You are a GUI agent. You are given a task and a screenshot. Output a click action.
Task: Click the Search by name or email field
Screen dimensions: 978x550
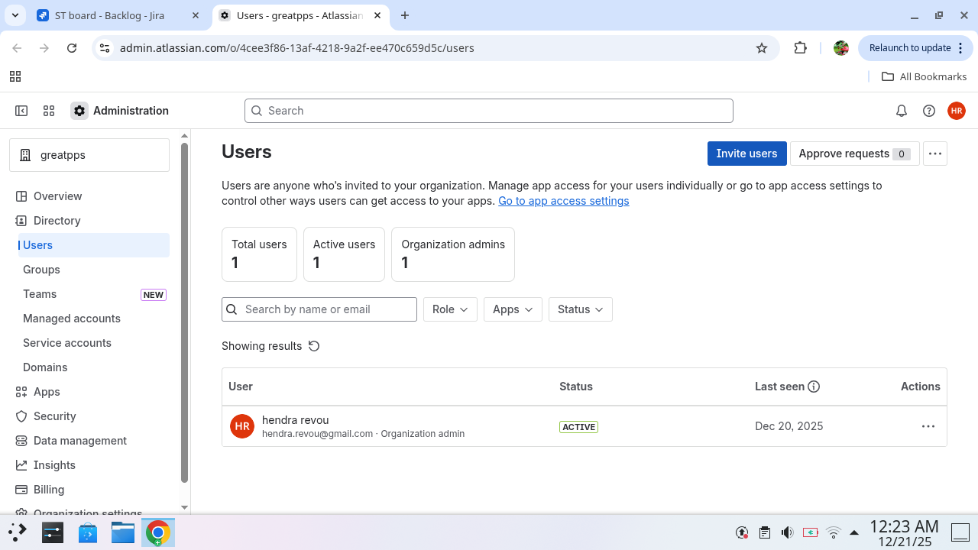pos(319,309)
